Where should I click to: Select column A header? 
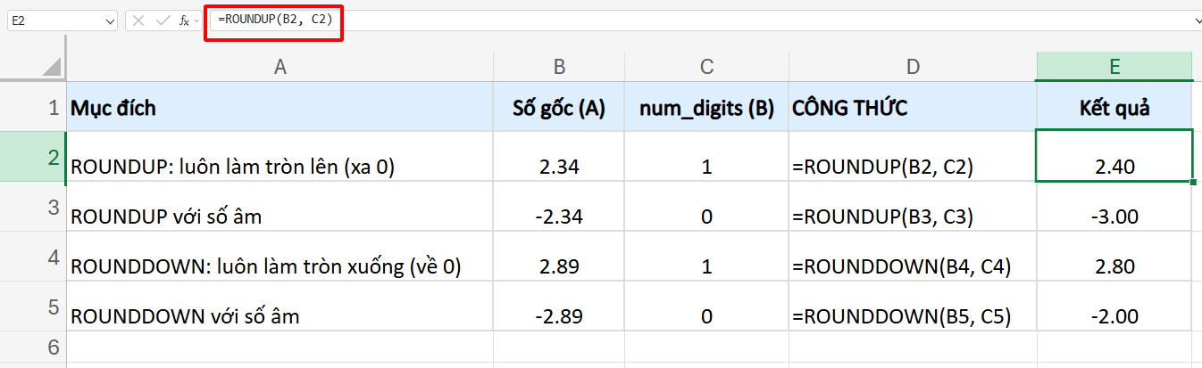coord(280,67)
